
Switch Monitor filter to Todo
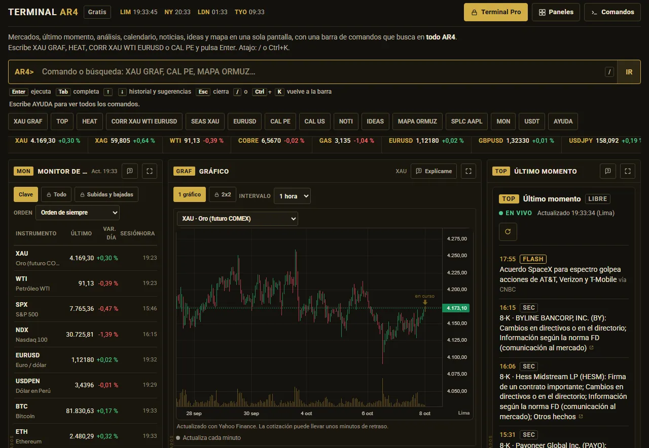pos(56,194)
